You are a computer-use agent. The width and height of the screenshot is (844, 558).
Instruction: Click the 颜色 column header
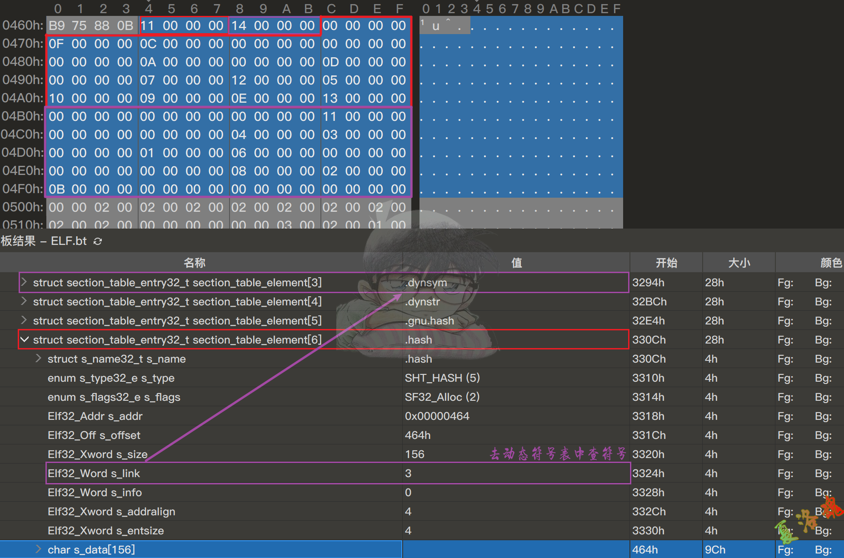pyautogui.click(x=831, y=263)
